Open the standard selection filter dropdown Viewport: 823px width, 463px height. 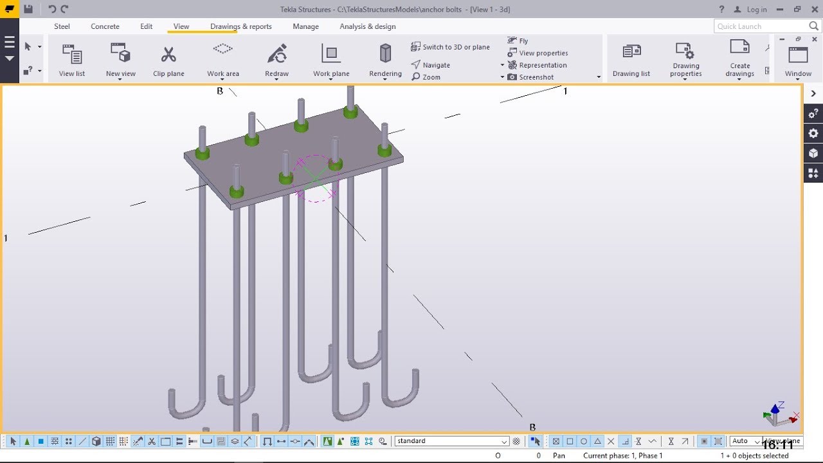click(x=451, y=441)
